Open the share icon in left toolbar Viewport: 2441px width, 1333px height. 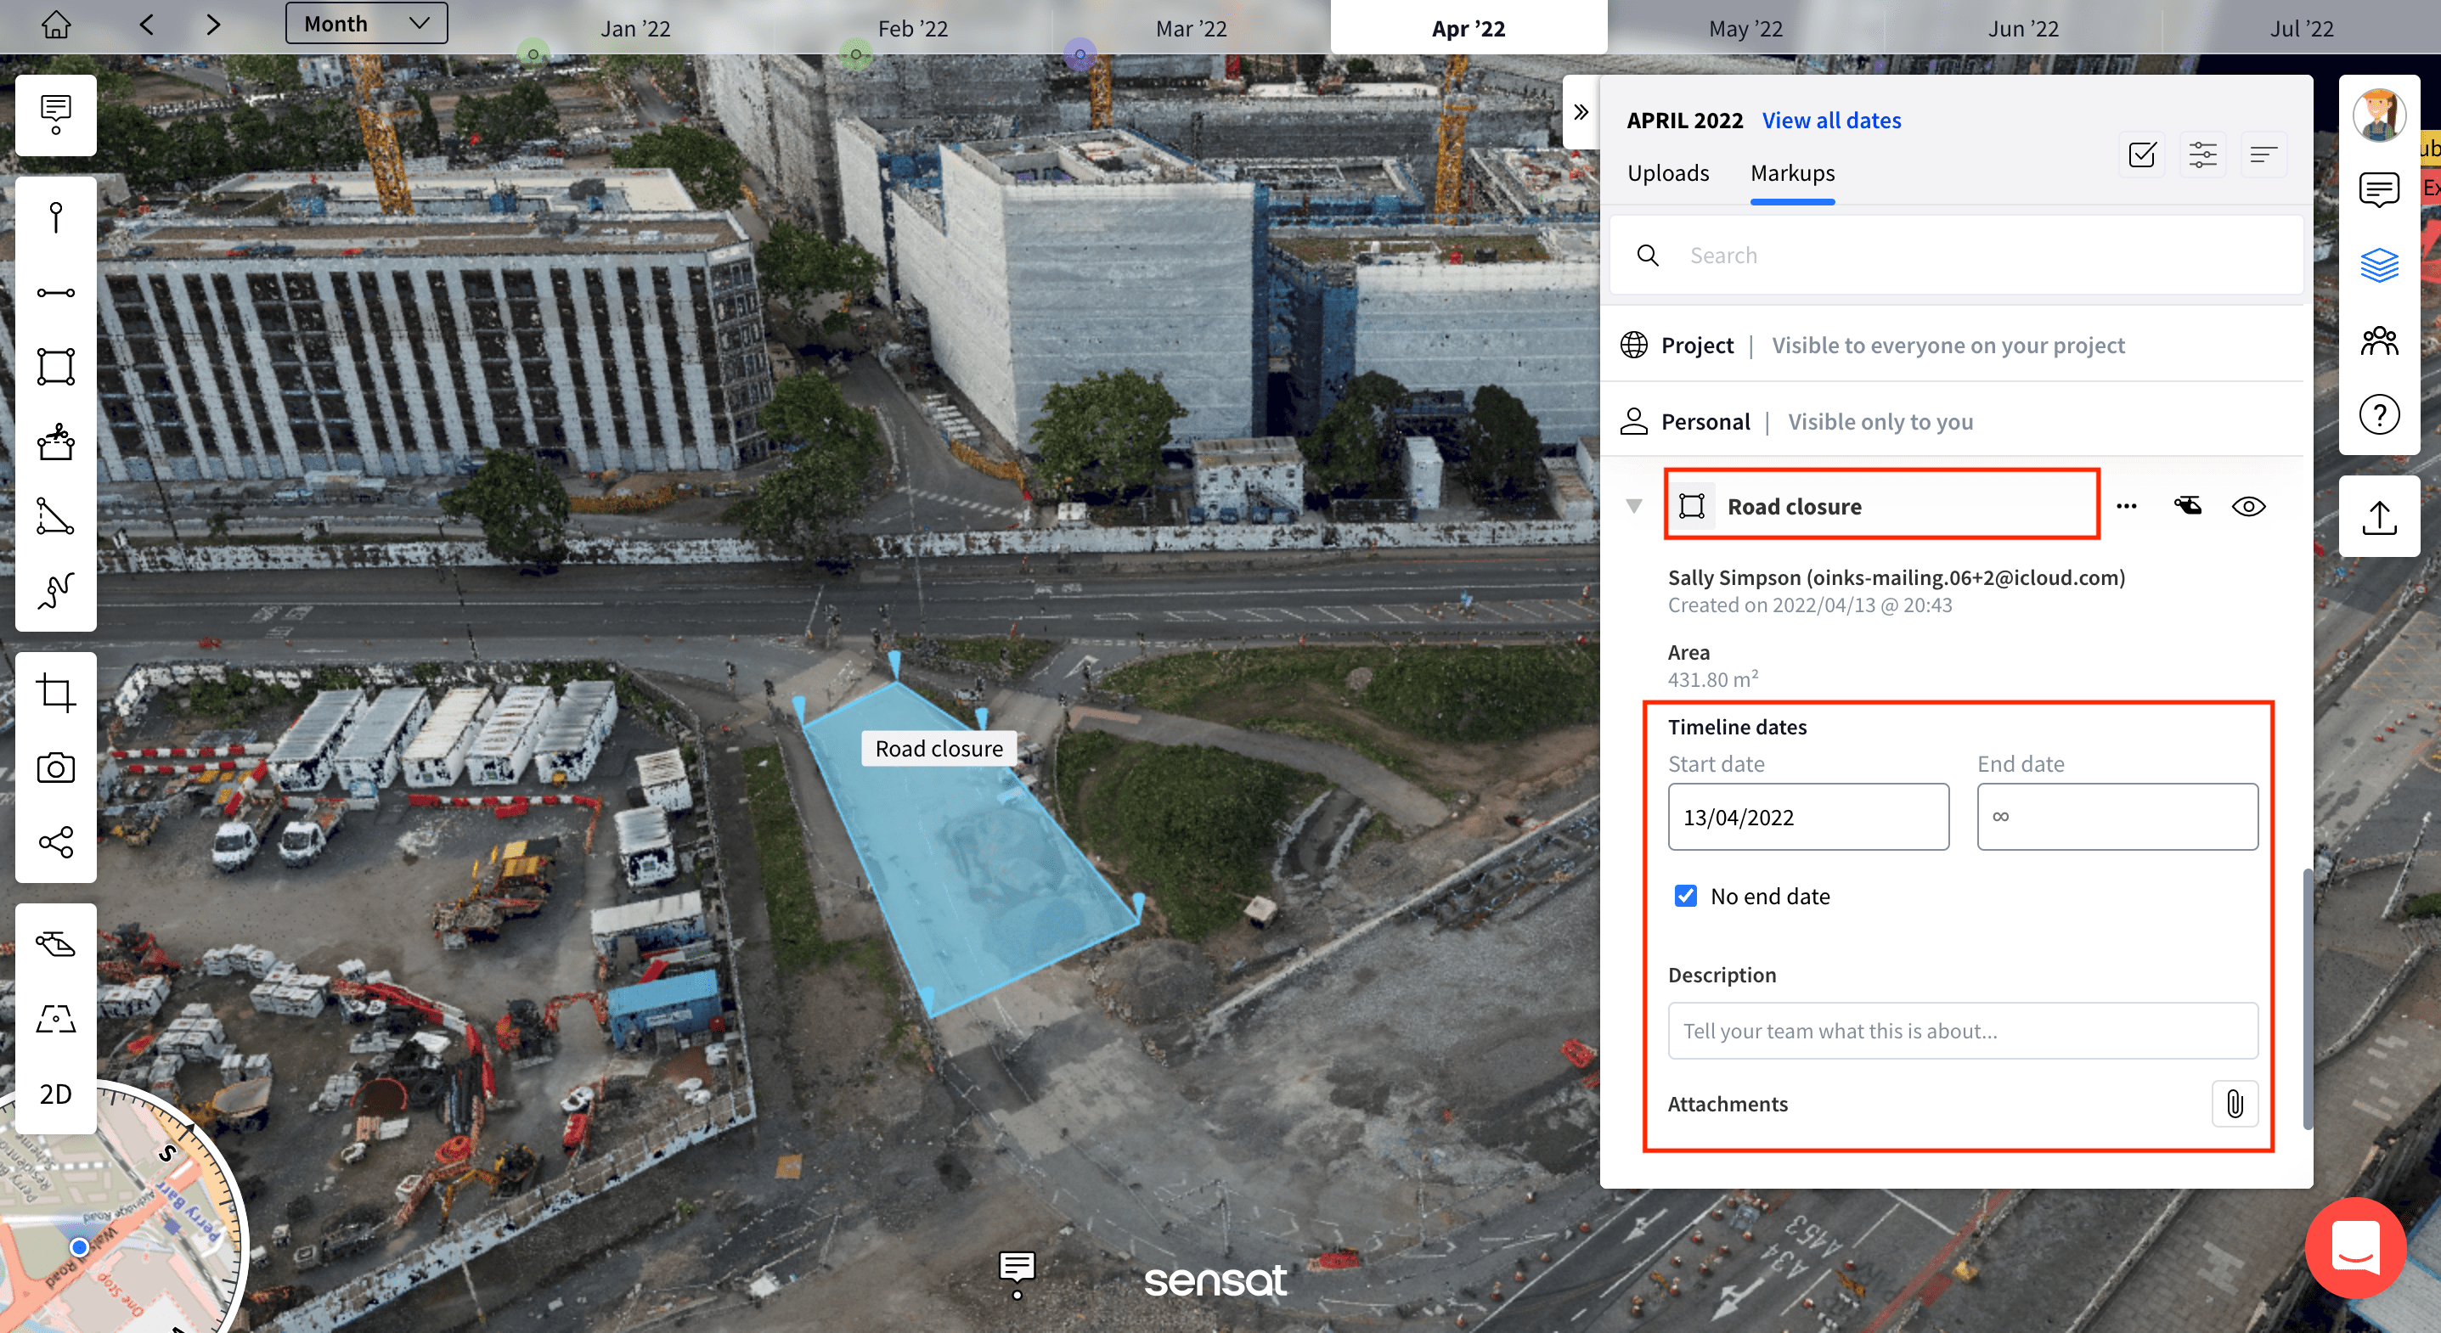point(56,842)
